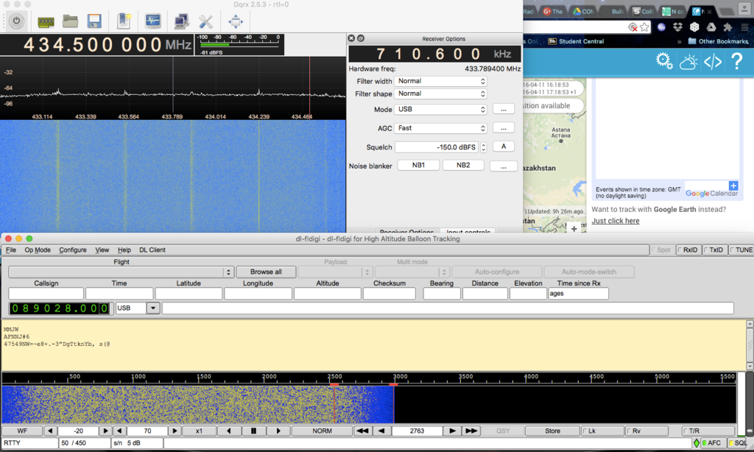Pause the waterfall display
Screen dimensions: 754x452
click(x=253, y=431)
